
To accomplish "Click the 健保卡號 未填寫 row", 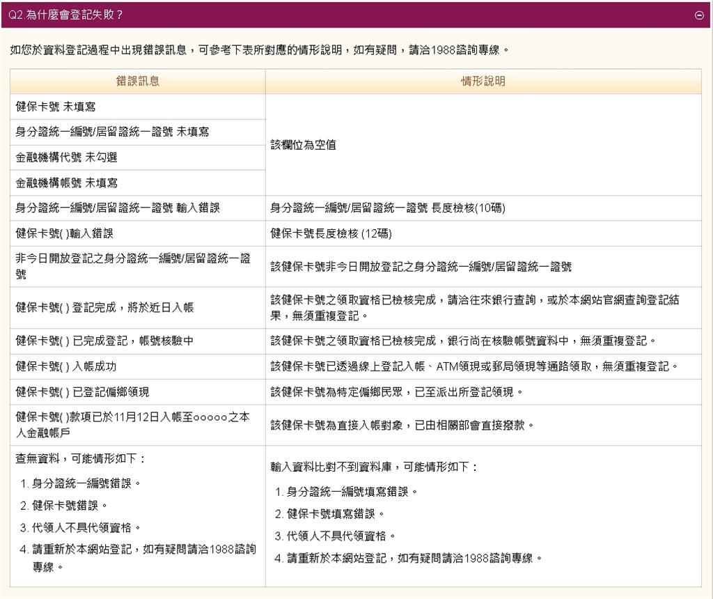I will click(x=56, y=107).
